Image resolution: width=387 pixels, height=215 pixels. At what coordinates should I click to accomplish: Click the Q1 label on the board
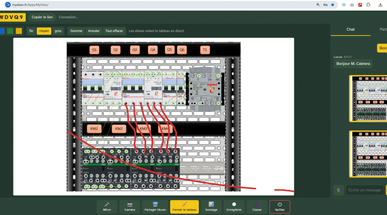coord(94,50)
